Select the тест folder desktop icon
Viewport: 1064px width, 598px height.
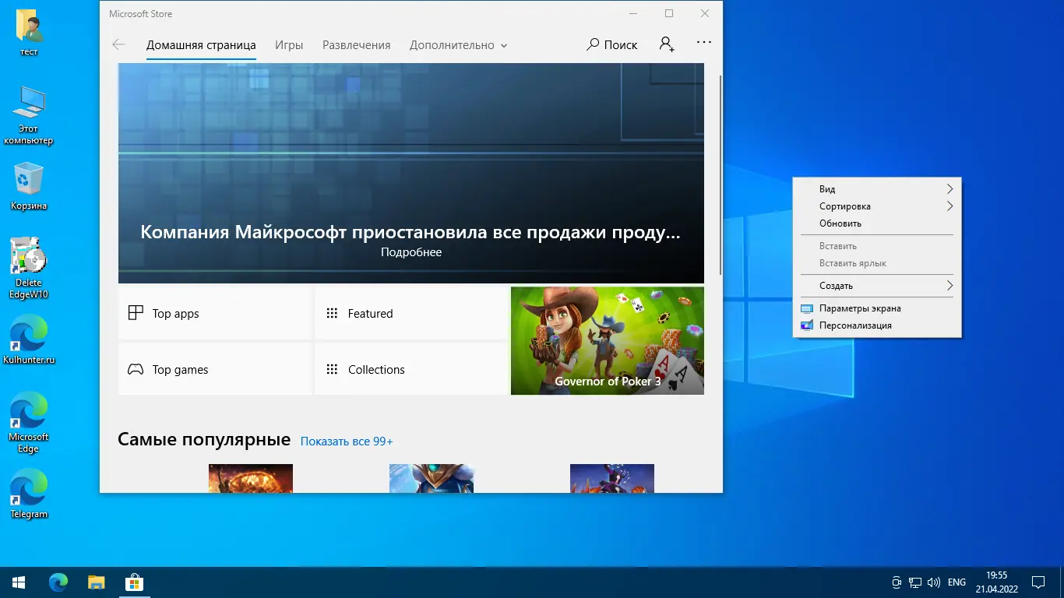(30, 33)
